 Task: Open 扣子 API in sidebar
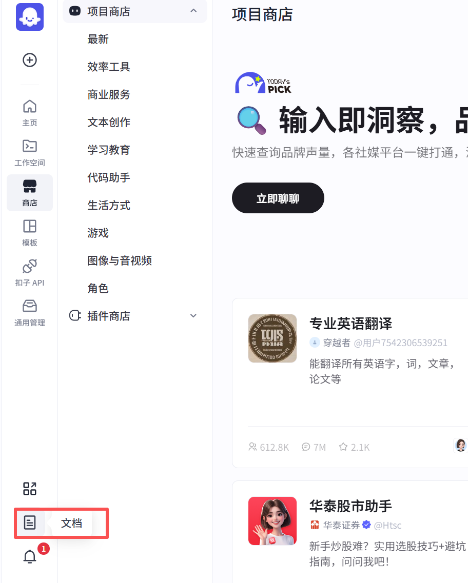tap(30, 273)
